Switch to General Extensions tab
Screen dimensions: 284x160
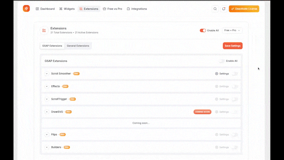tap(78, 46)
